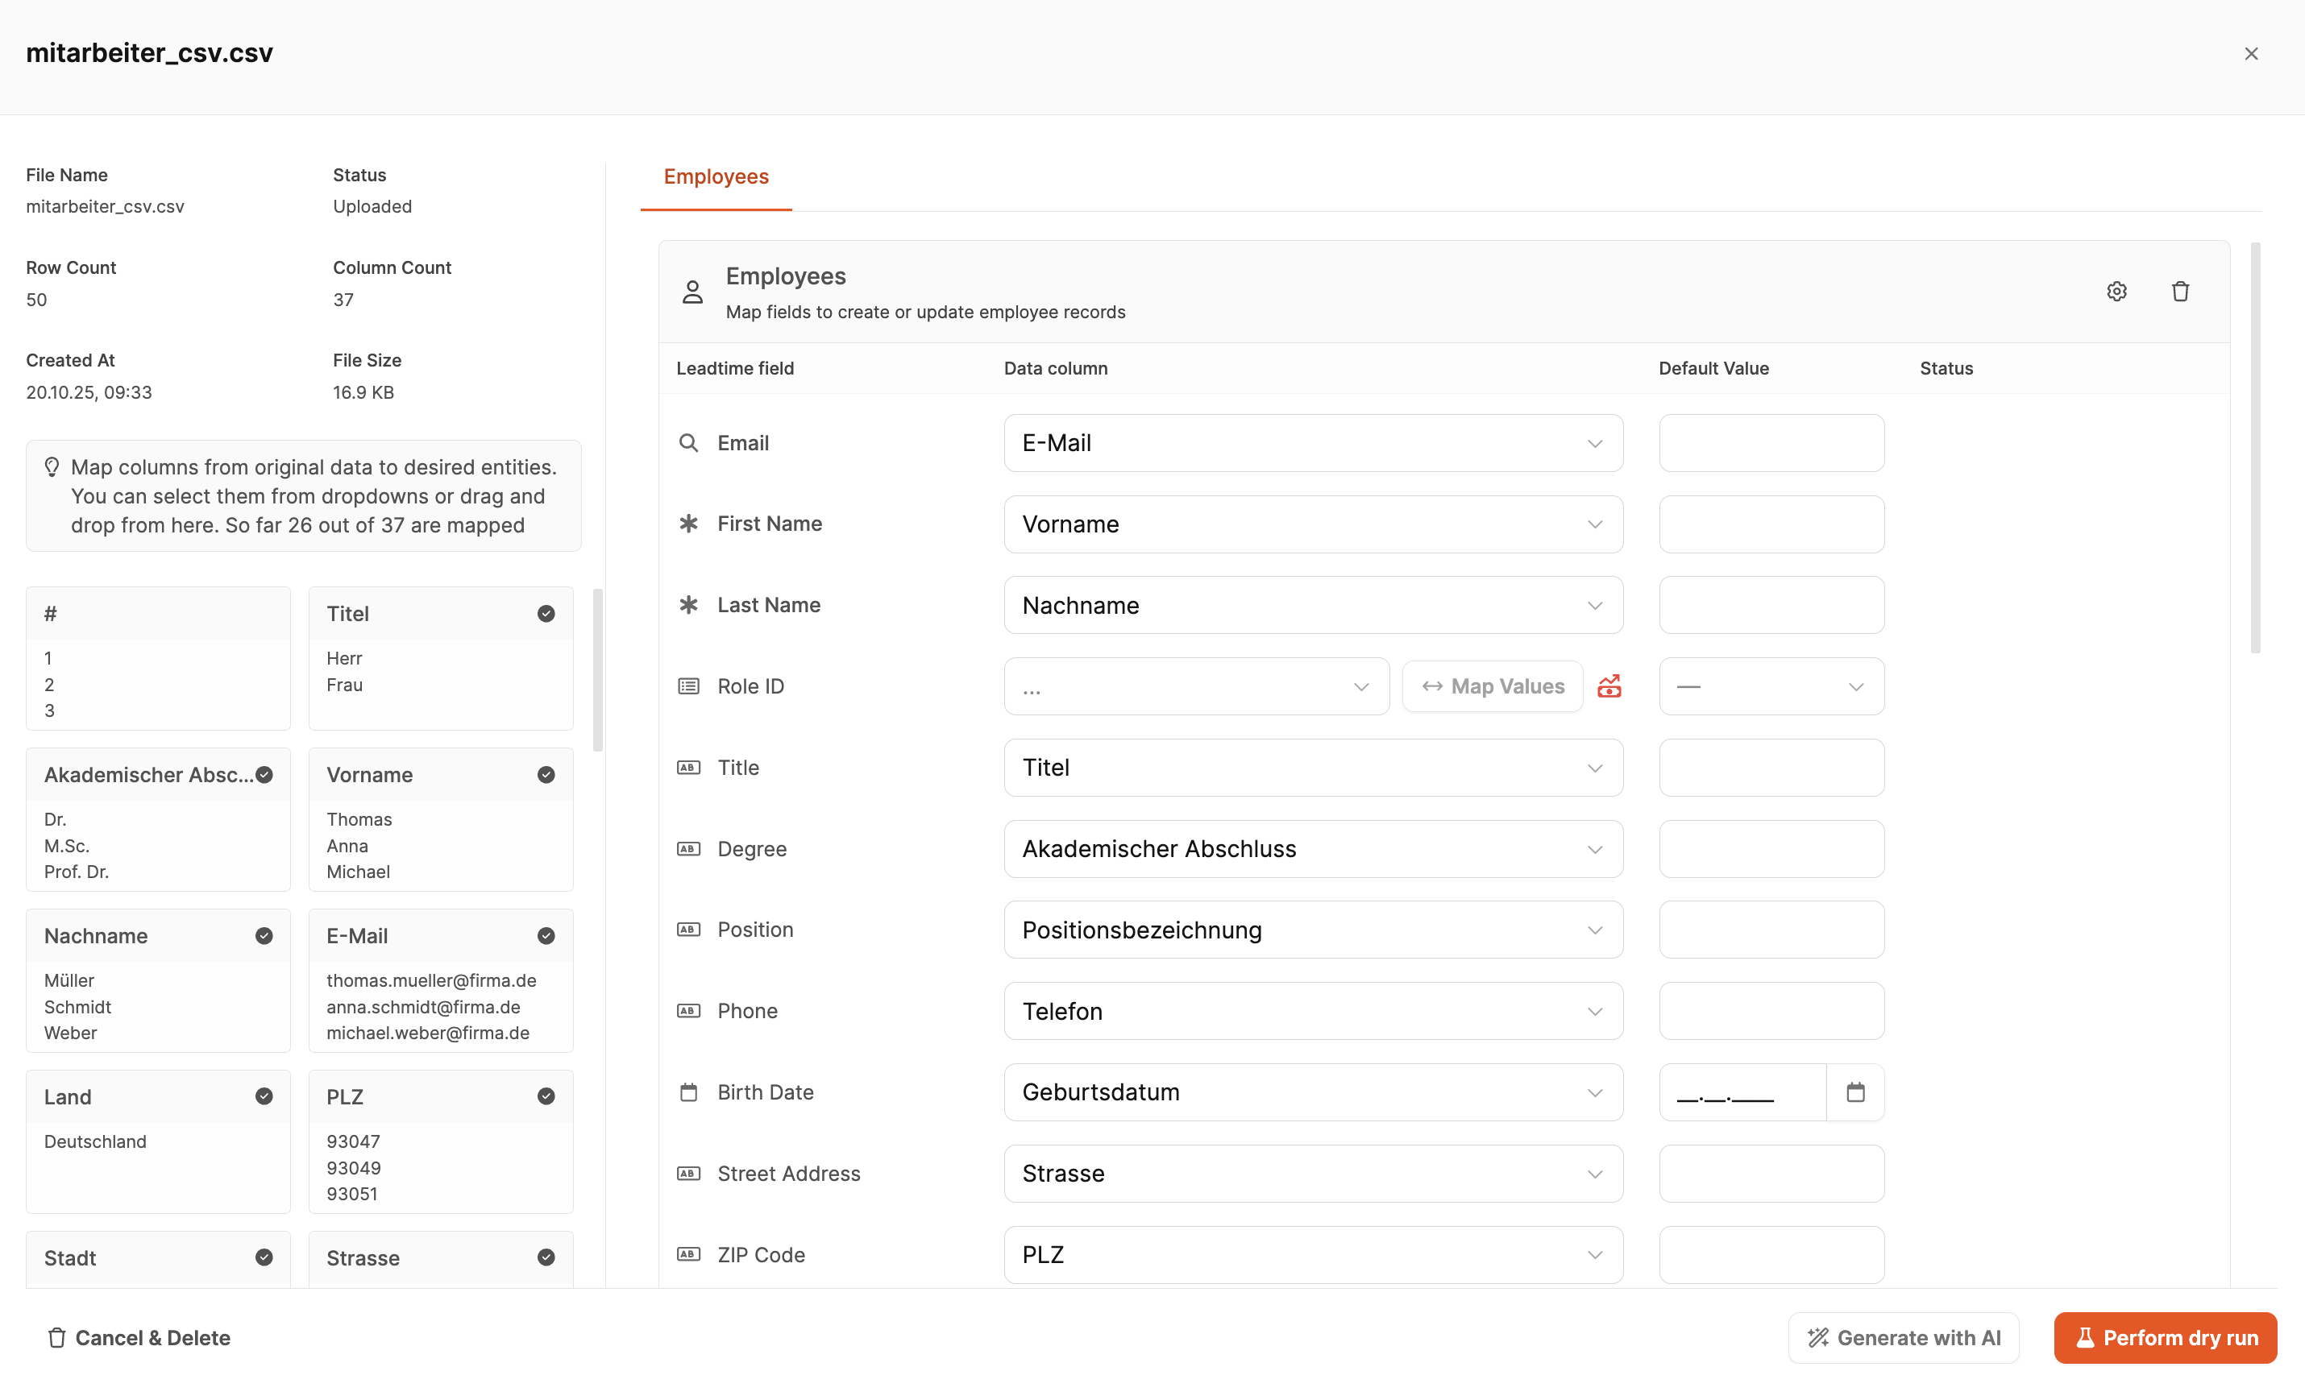Click the red icon beside Map Values
Screen dimensions: 2305x1400
[1609, 686]
